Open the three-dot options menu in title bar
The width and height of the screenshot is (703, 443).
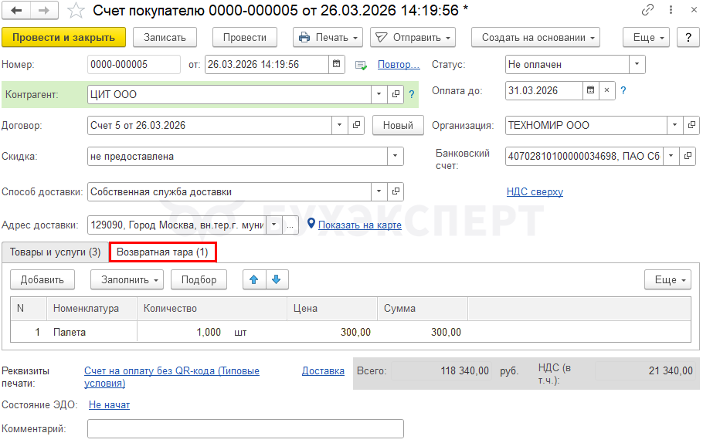click(671, 10)
